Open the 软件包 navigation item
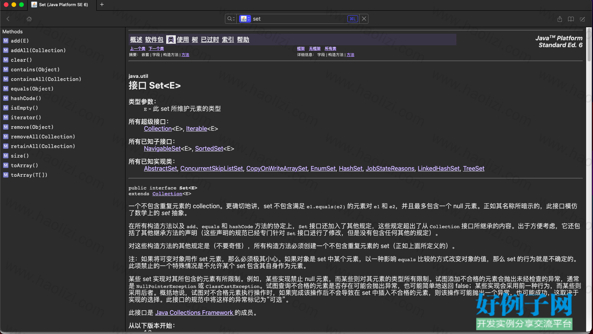593x334 pixels. (154, 39)
